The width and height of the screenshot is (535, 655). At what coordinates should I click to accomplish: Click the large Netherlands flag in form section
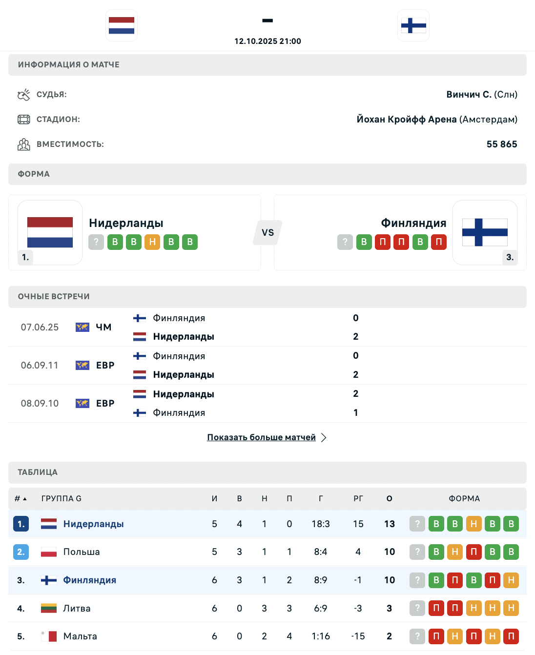click(50, 232)
